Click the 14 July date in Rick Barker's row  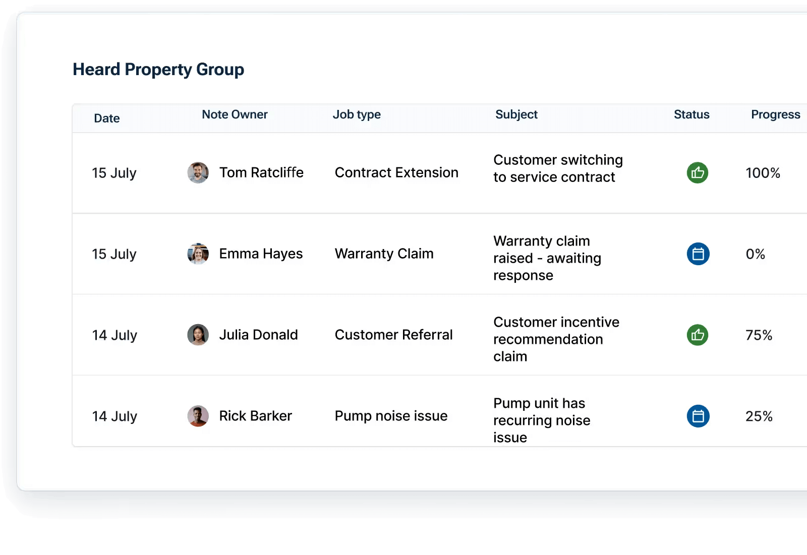114,416
